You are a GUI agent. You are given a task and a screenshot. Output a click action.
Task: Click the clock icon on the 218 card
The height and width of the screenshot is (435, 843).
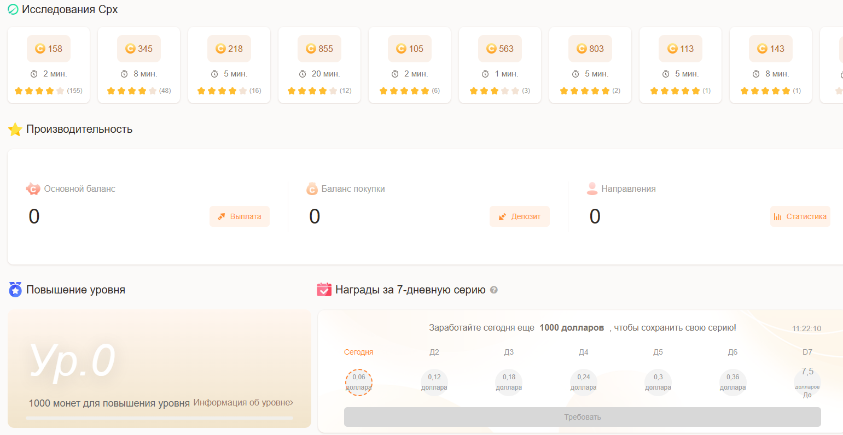pyautogui.click(x=214, y=74)
